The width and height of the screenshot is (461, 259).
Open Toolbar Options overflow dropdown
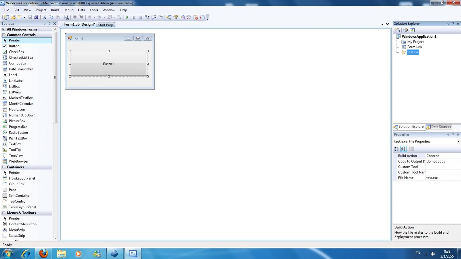[x=208, y=18]
